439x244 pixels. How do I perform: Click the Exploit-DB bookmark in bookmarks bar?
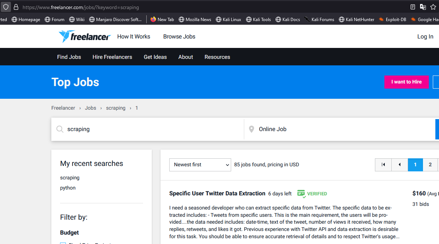tap(392, 20)
